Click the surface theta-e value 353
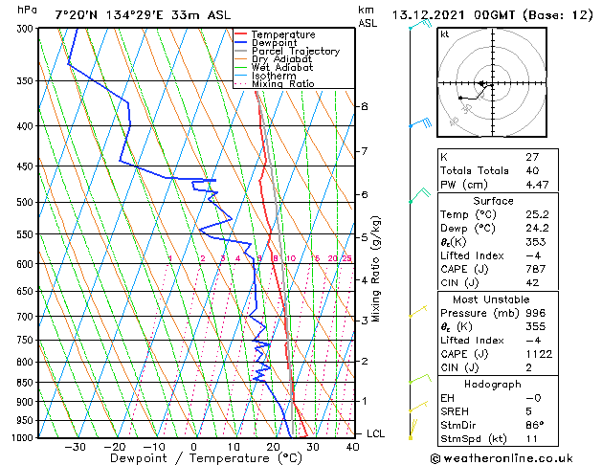Screen dimensions: 602x465 point(536,242)
